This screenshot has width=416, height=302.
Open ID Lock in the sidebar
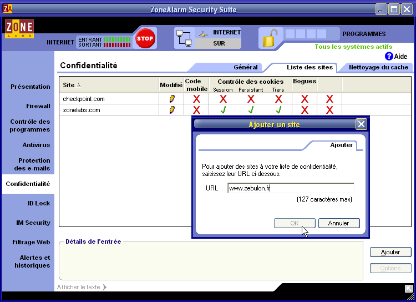tap(39, 203)
